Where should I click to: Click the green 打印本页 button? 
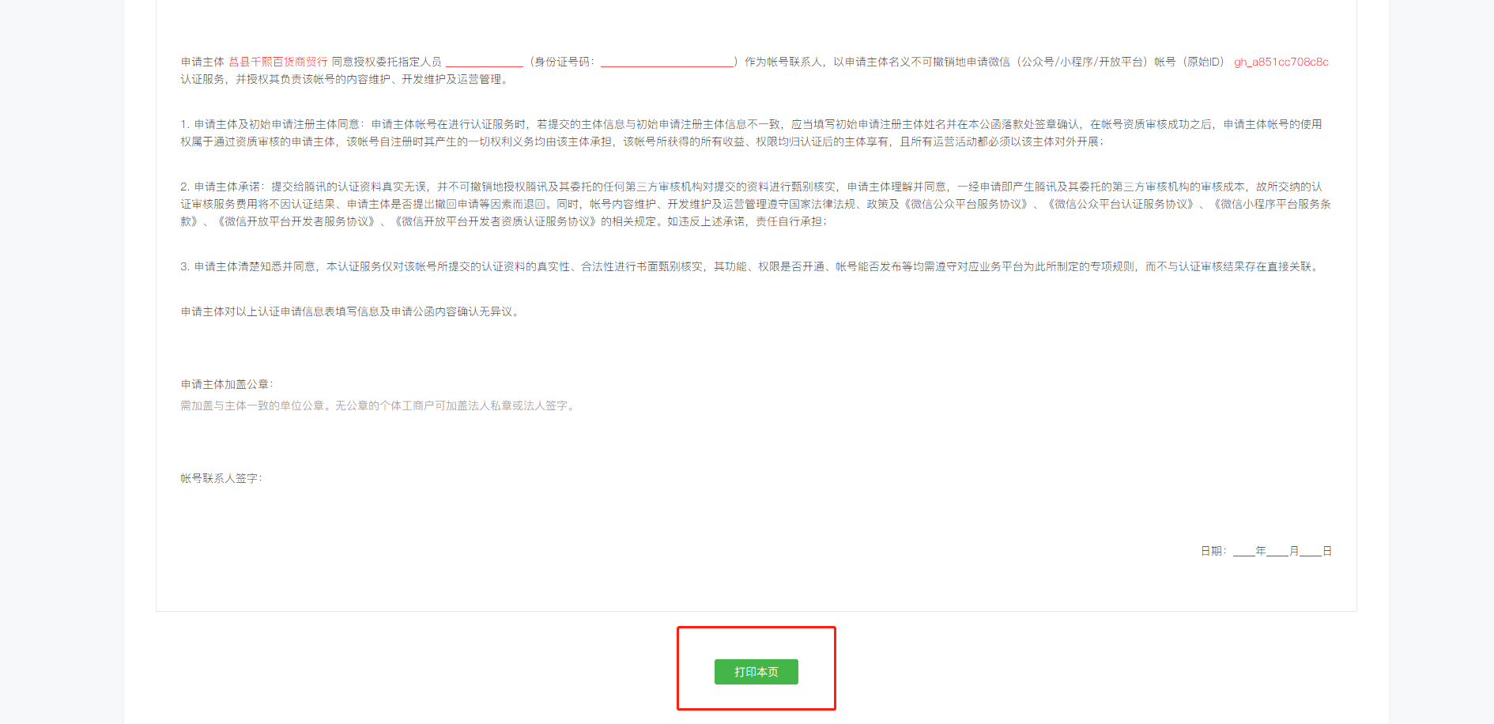pos(756,672)
